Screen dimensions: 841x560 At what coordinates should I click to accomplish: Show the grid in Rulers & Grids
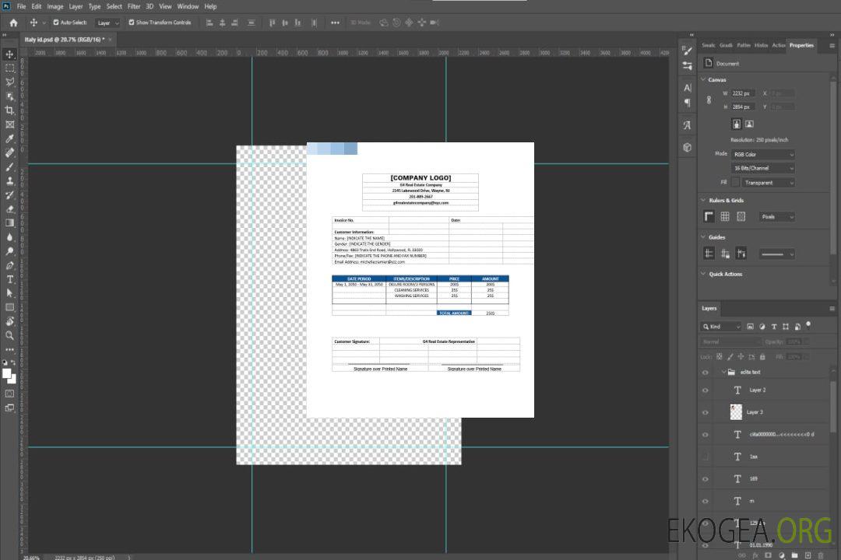pyautogui.click(x=725, y=217)
